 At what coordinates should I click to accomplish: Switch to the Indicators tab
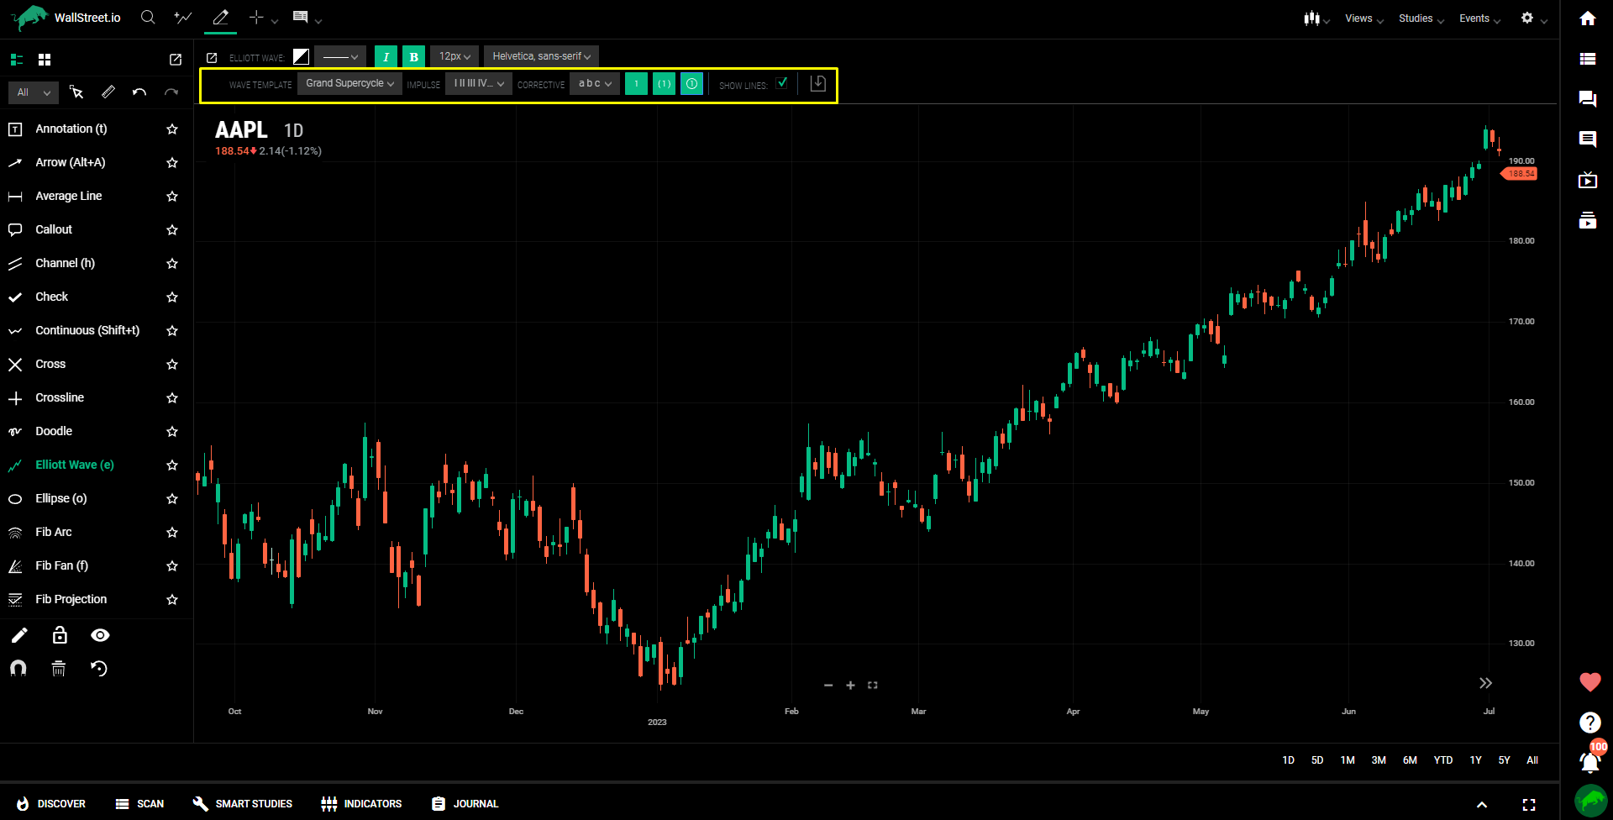pos(362,804)
